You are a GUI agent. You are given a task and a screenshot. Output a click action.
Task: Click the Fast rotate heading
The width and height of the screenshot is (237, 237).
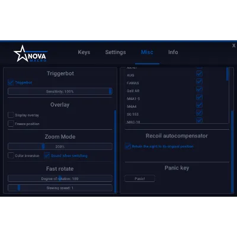point(60,169)
